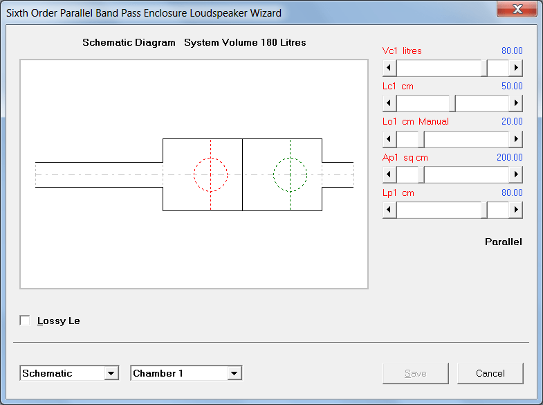543x405 pixels.
Task: Close the Loudspeaker Wizard window
Action: [517, 8]
